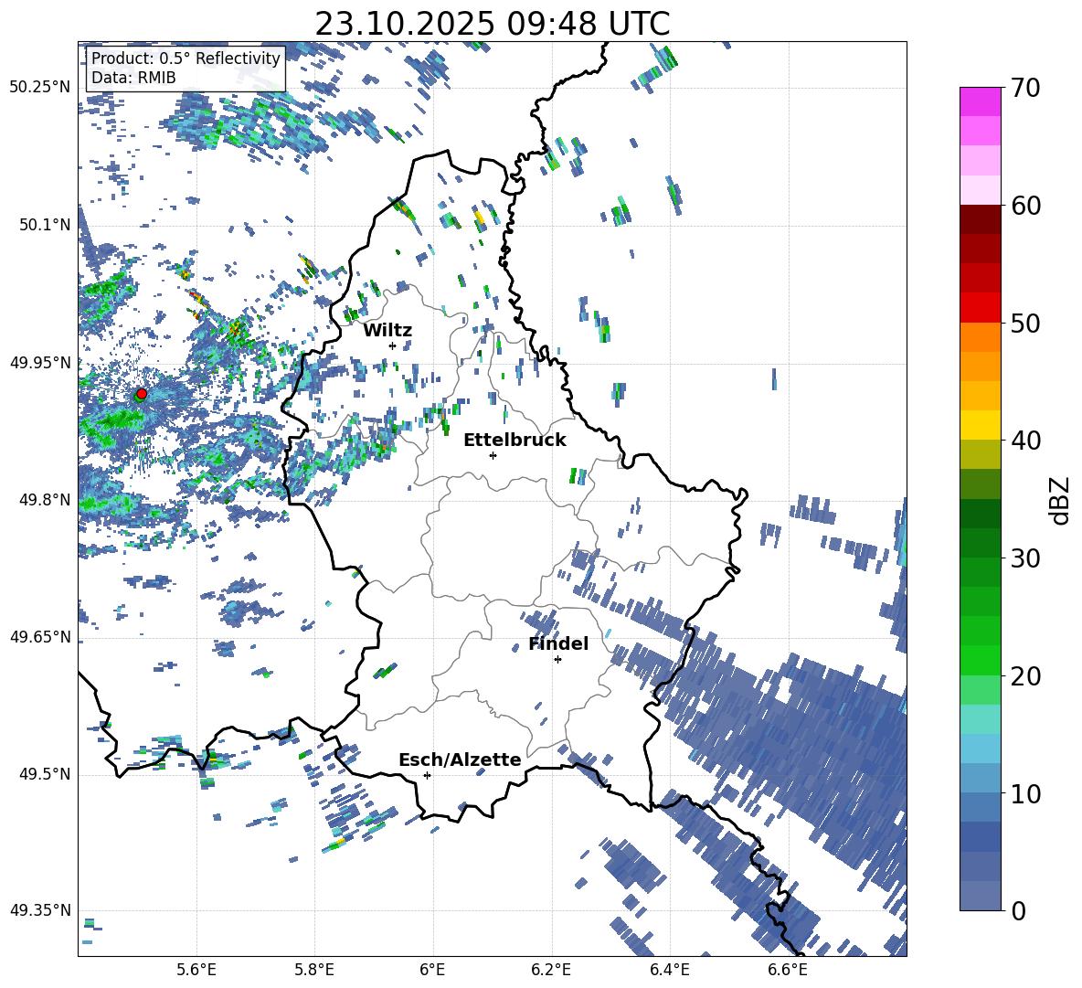Image resolution: width=1082 pixels, height=988 pixels.
Task: Click the Product: 0.5° Reflectivity text
Action: pos(186,58)
